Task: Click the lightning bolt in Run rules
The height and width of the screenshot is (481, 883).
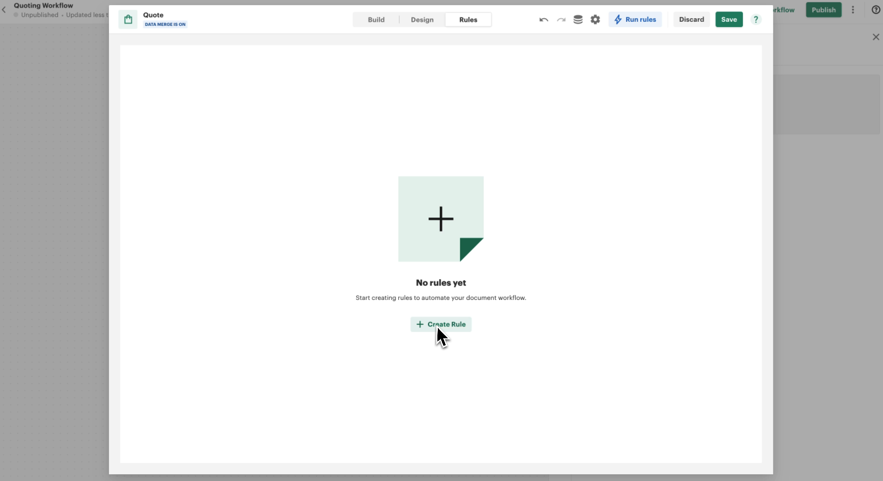Action: pos(618,20)
